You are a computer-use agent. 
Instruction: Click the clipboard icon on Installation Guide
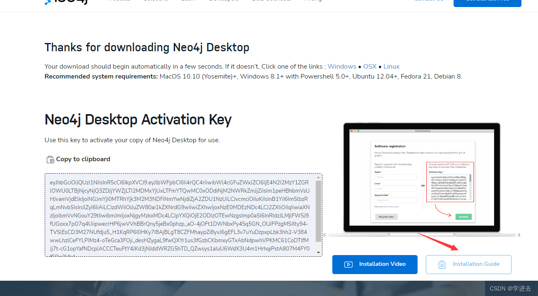(442, 264)
